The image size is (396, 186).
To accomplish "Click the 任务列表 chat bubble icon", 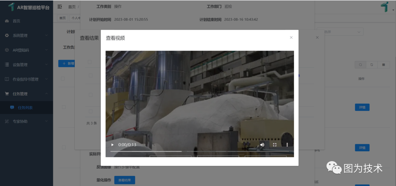I will pos(12,107).
